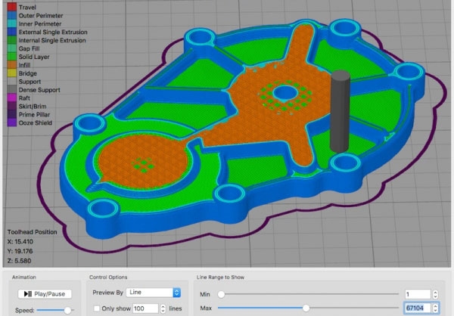Click the Max line range slider handle
454x316 pixels.
(x=306, y=308)
